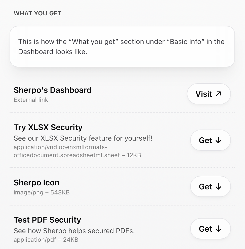The width and height of the screenshot is (245, 249).
Task: Click the informational description box at the top
Action: click(x=122, y=46)
